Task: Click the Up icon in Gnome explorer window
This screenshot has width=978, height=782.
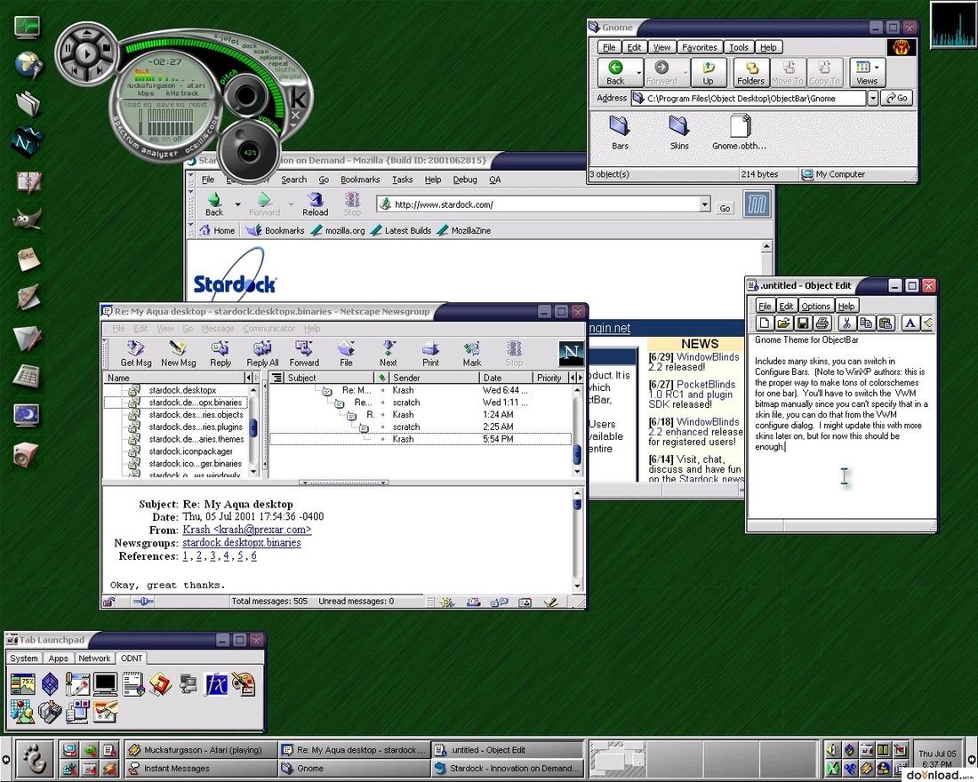Action: pos(708,73)
